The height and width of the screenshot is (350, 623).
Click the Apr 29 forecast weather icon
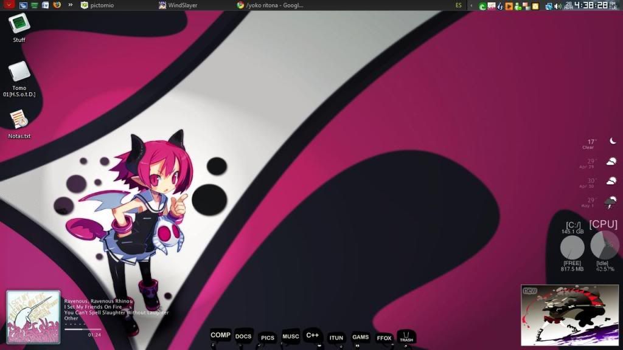coord(611,161)
